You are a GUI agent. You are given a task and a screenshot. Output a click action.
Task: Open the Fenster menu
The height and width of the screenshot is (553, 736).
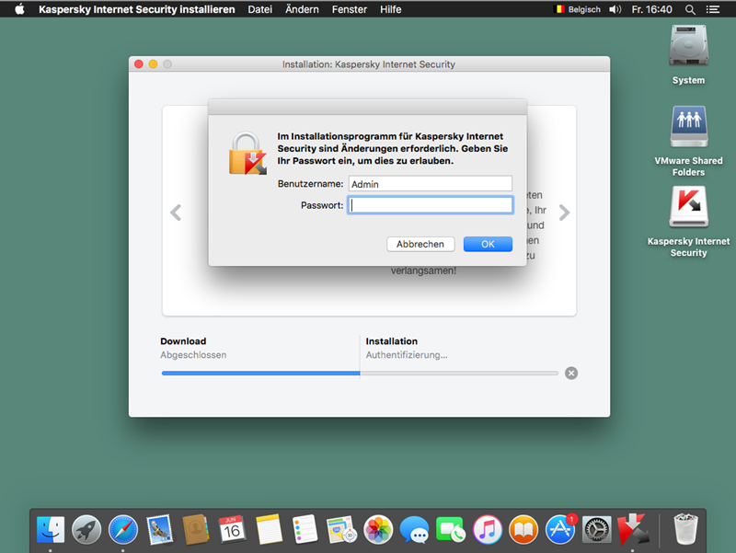(x=349, y=9)
